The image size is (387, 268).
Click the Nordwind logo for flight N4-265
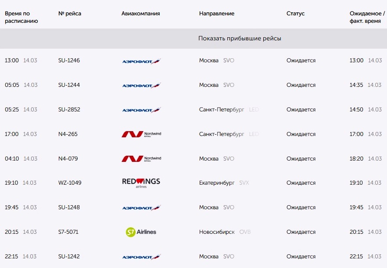141,134
